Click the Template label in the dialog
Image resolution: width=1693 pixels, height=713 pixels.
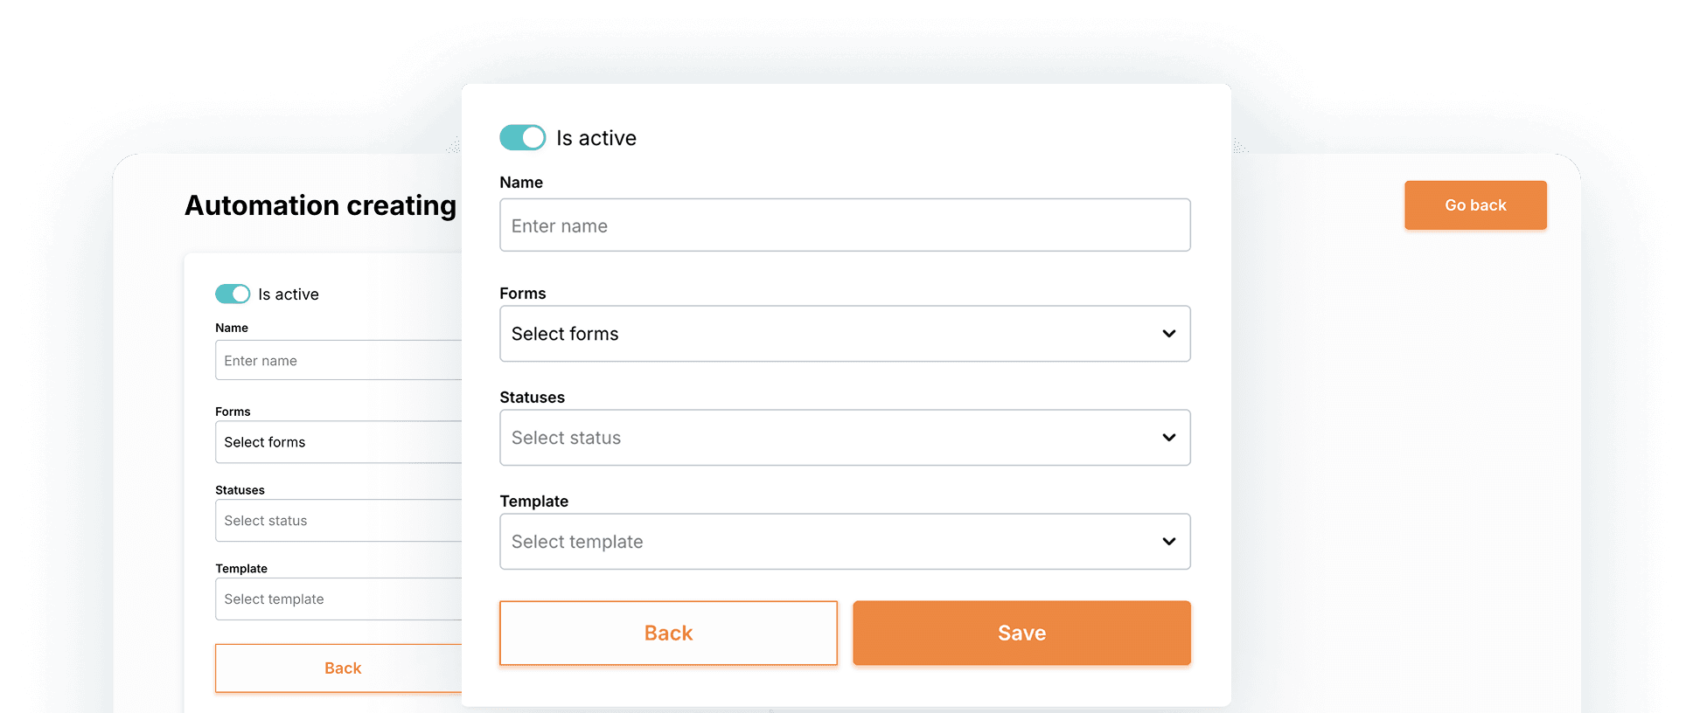pos(533,501)
